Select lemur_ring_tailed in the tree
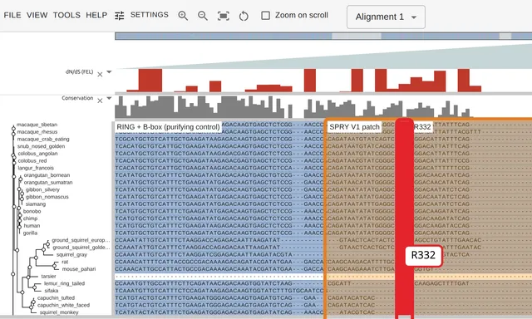This screenshot has width=532, height=319. (x=64, y=283)
